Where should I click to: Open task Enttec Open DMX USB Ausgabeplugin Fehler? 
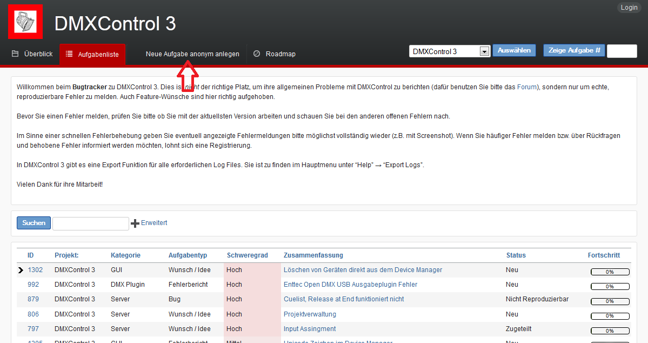[x=350, y=285]
